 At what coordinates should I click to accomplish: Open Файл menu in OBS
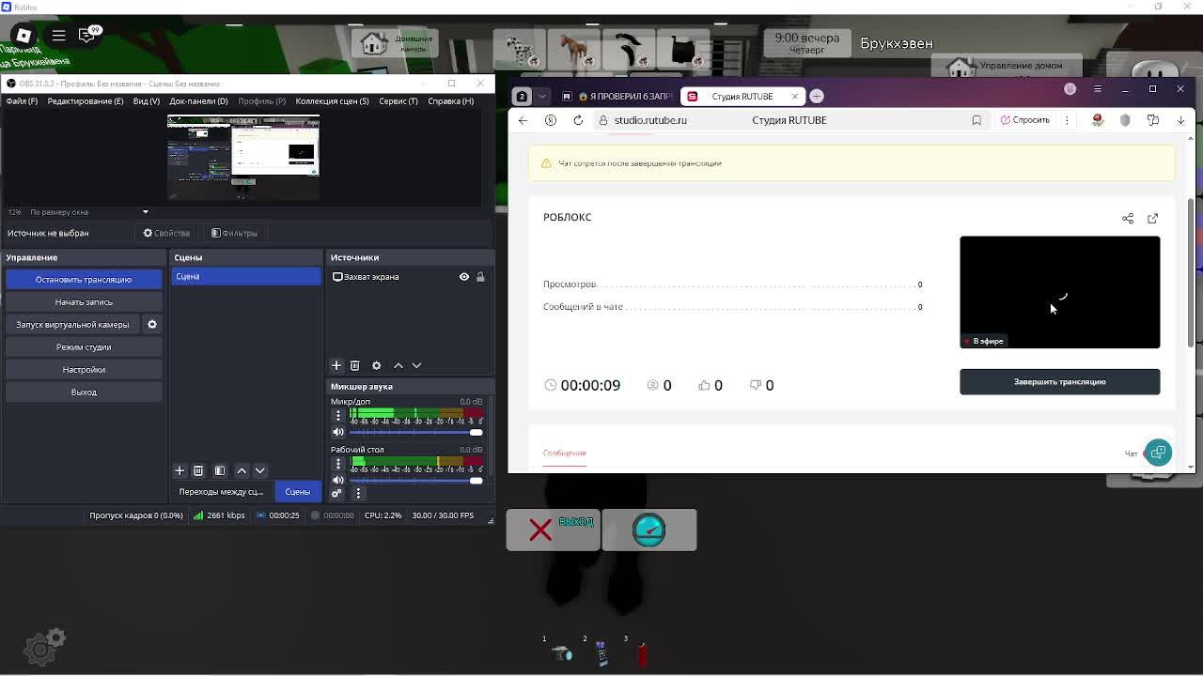(x=22, y=101)
